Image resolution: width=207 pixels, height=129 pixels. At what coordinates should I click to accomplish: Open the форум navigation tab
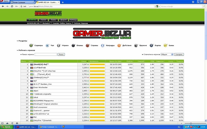pyautogui.click(x=63, y=20)
